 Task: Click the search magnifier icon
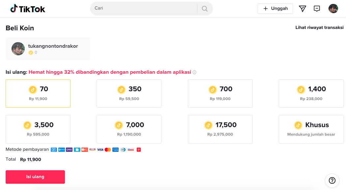click(205, 9)
